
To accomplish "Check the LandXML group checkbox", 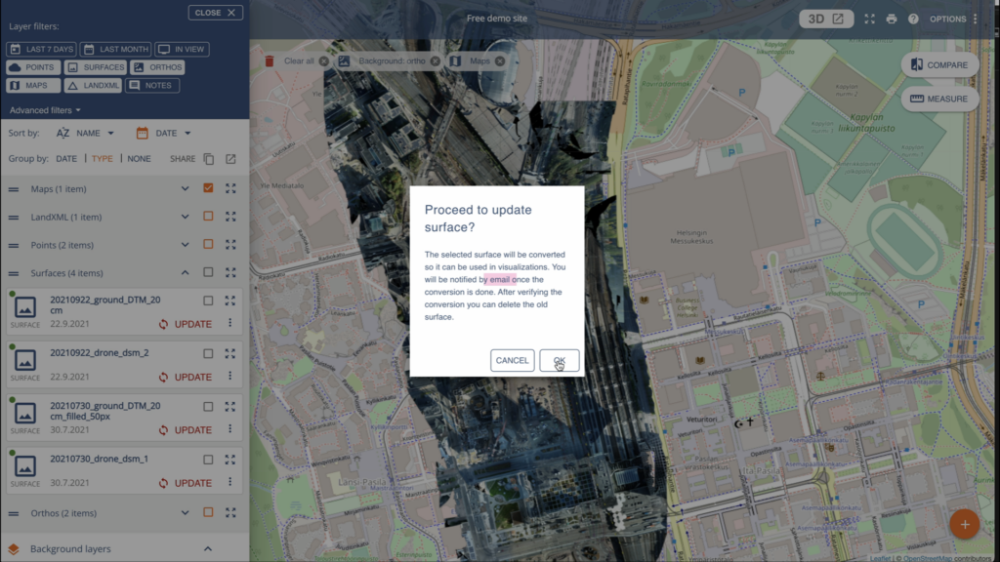I will pyautogui.click(x=208, y=216).
